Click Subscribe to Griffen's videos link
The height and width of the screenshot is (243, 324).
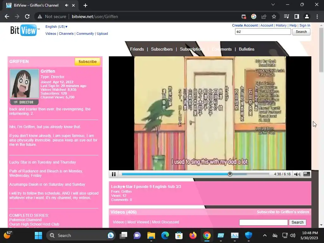283,212
